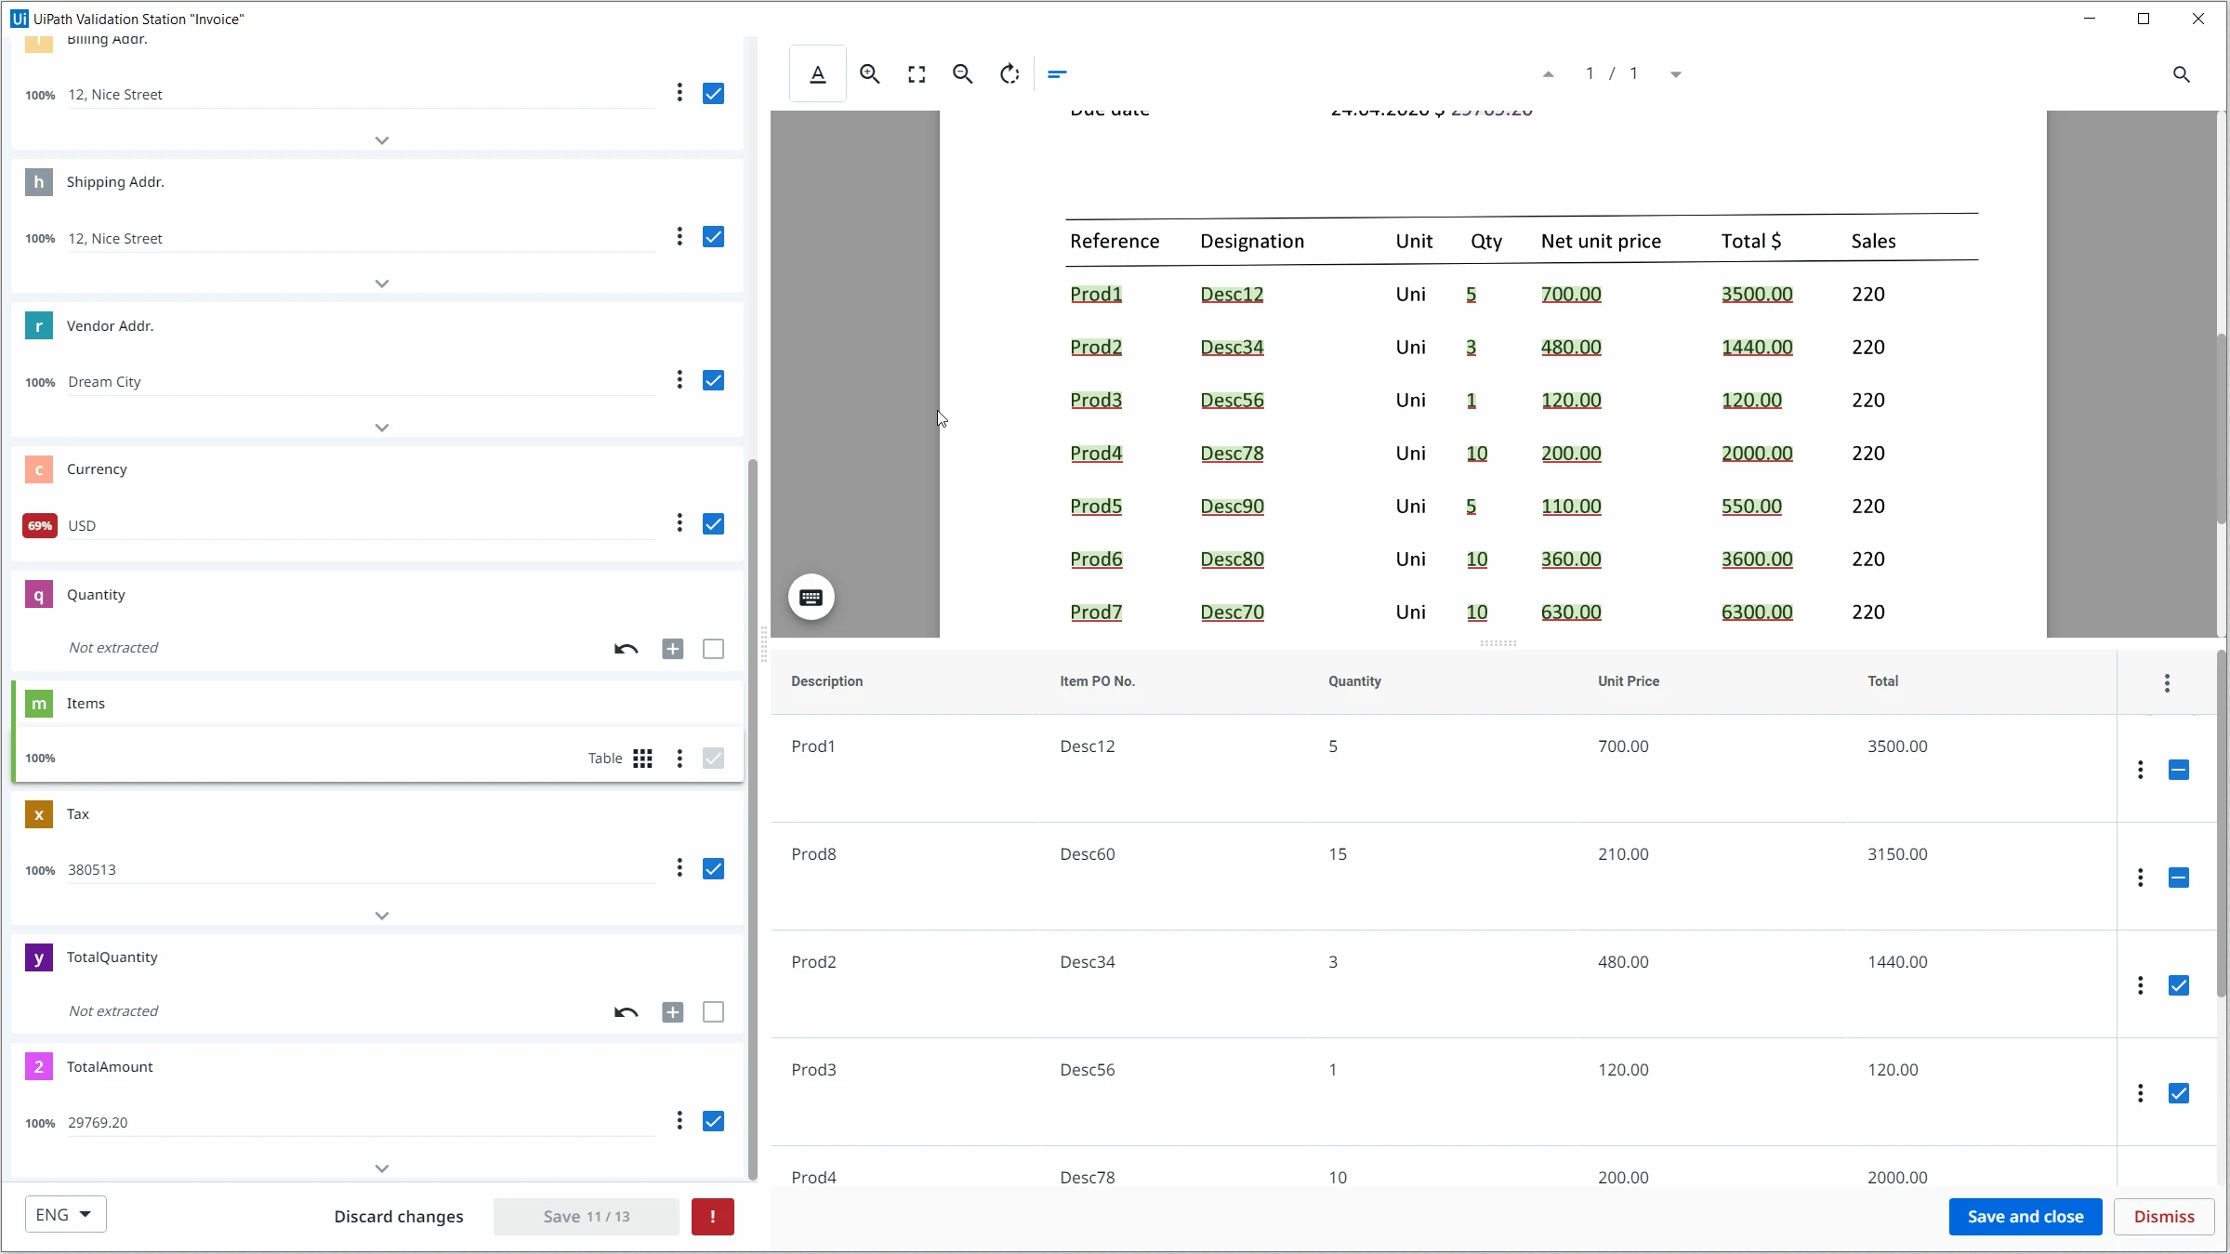The image size is (2230, 1254).
Task: Click the Discard changes button
Action: point(399,1217)
